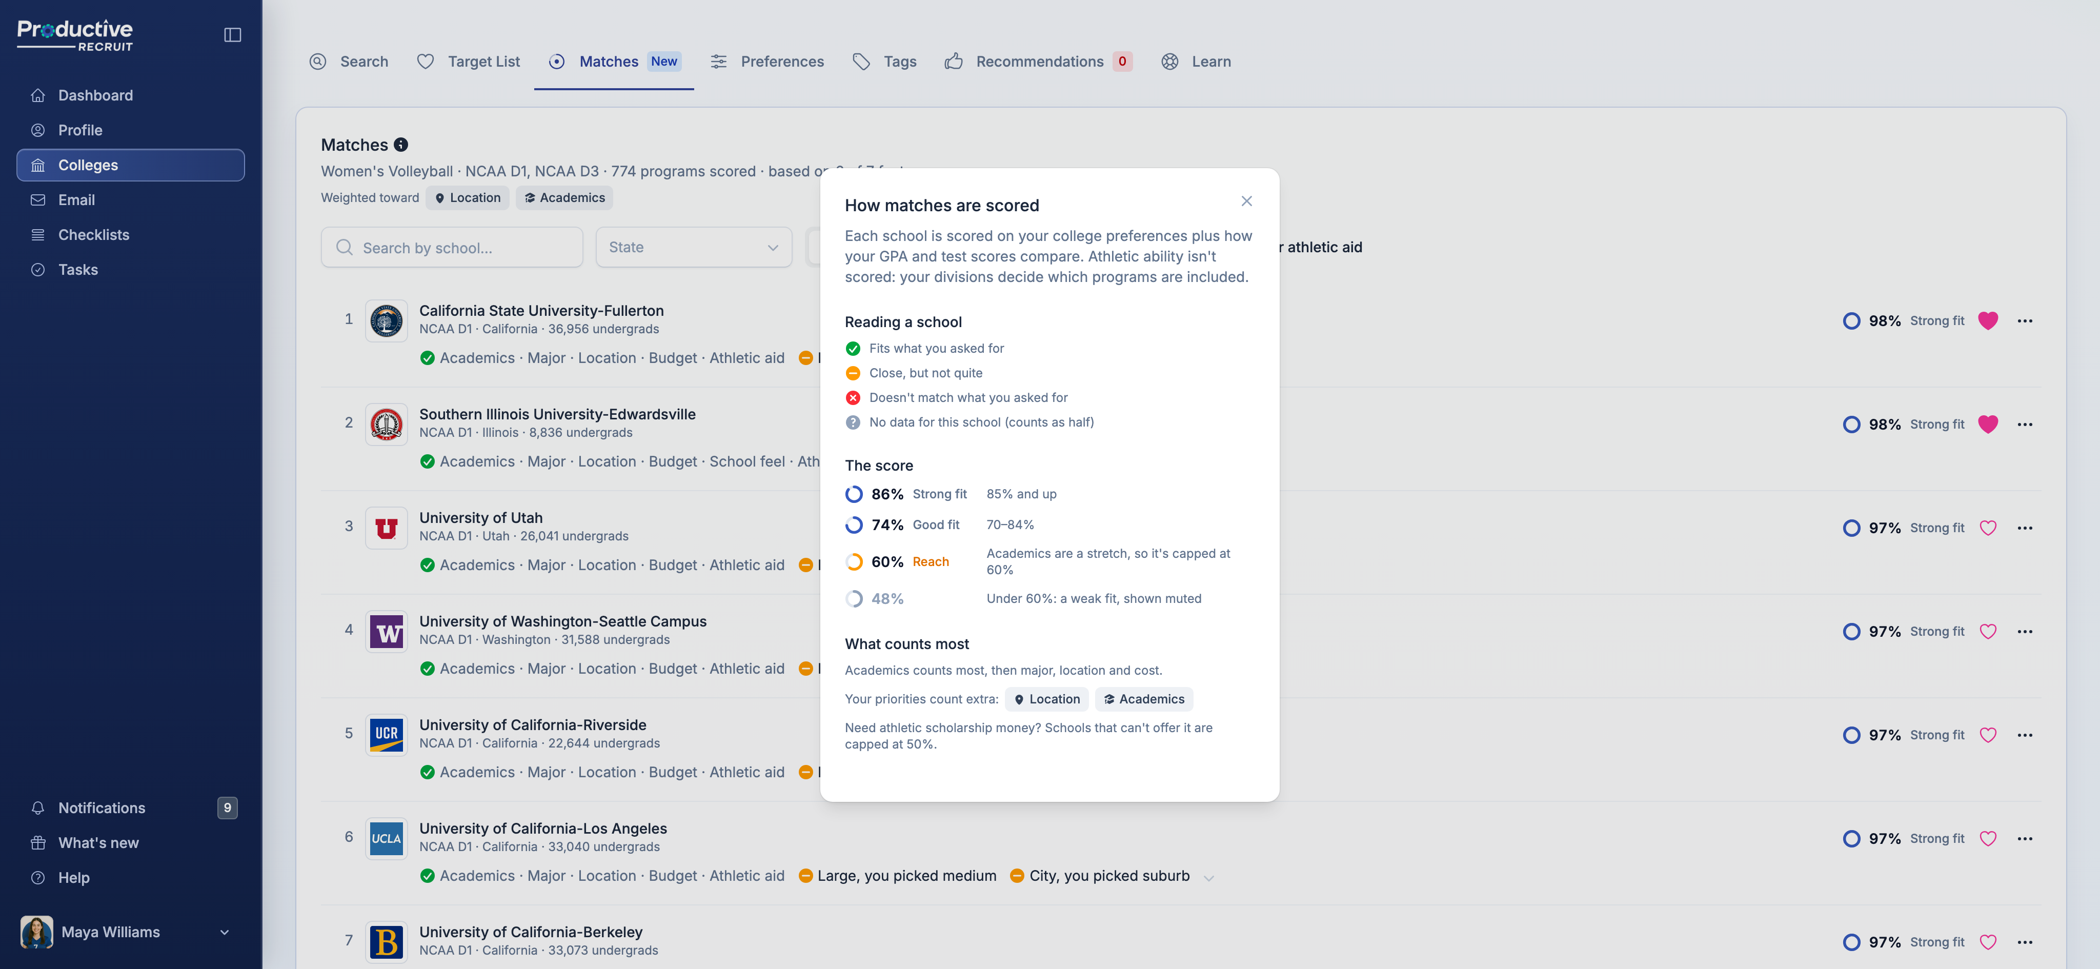Favorite University of California-Riverside heart
This screenshot has height=969, width=2100.
[1988, 735]
